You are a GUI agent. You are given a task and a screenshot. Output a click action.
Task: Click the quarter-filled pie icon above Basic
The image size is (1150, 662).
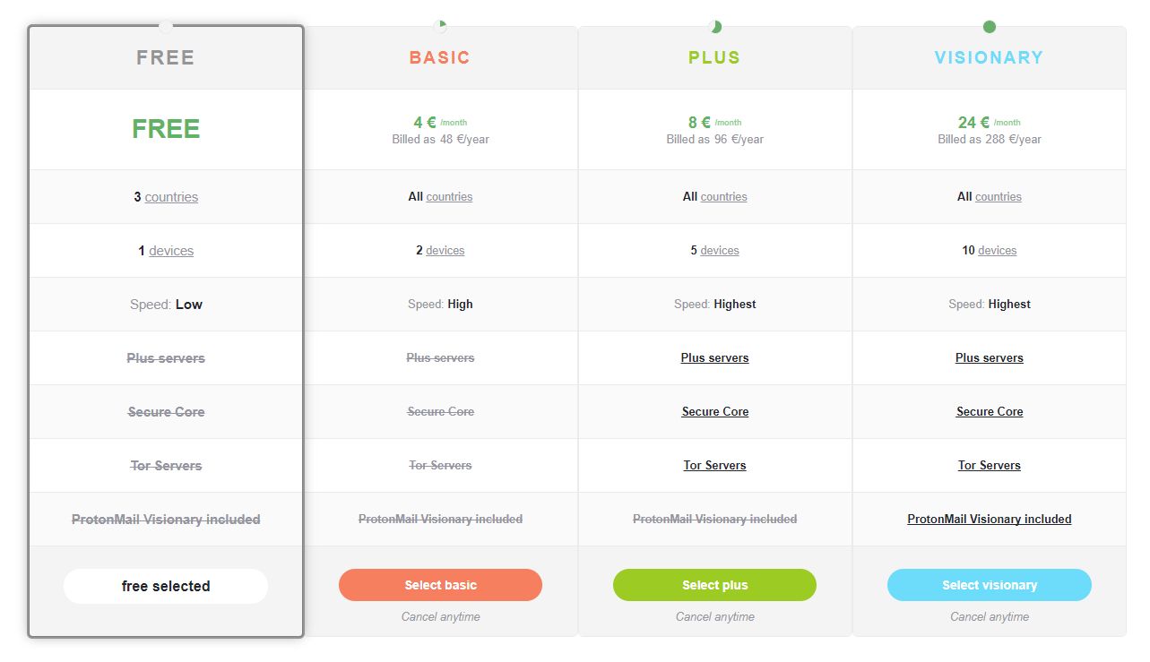tap(440, 27)
